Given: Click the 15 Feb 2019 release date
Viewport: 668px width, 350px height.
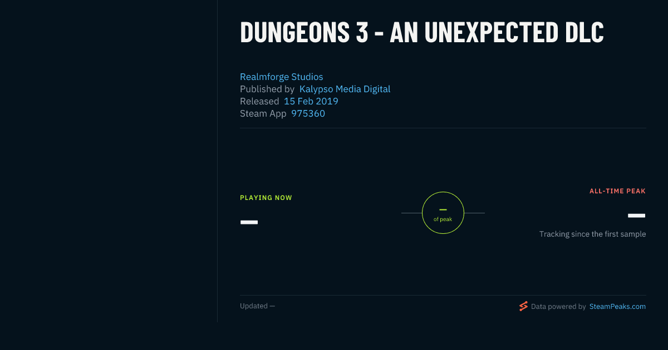Looking at the screenshot, I should [311, 101].
